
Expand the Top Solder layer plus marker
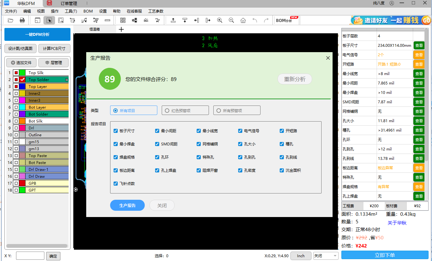67,80
